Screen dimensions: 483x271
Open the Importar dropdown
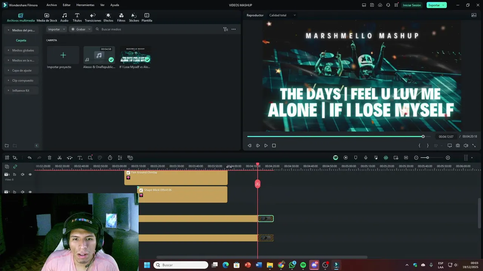click(x=57, y=29)
